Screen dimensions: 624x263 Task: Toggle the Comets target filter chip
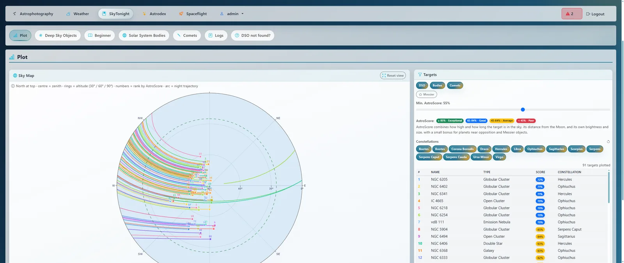click(455, 85)
